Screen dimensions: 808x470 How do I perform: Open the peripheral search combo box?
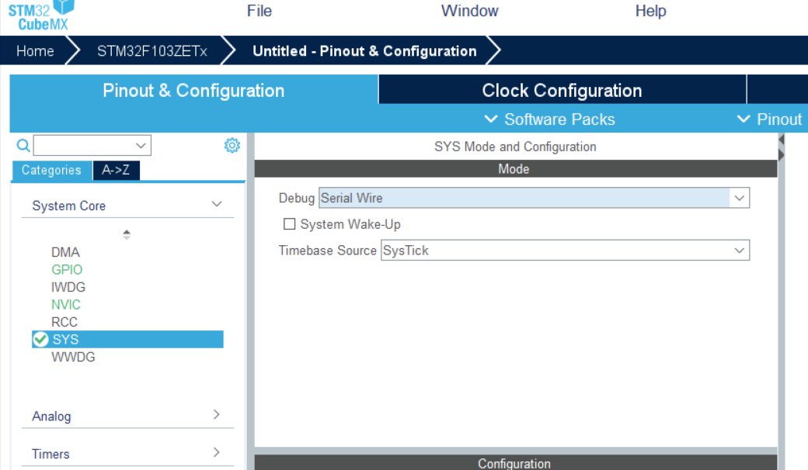point(92,146)
